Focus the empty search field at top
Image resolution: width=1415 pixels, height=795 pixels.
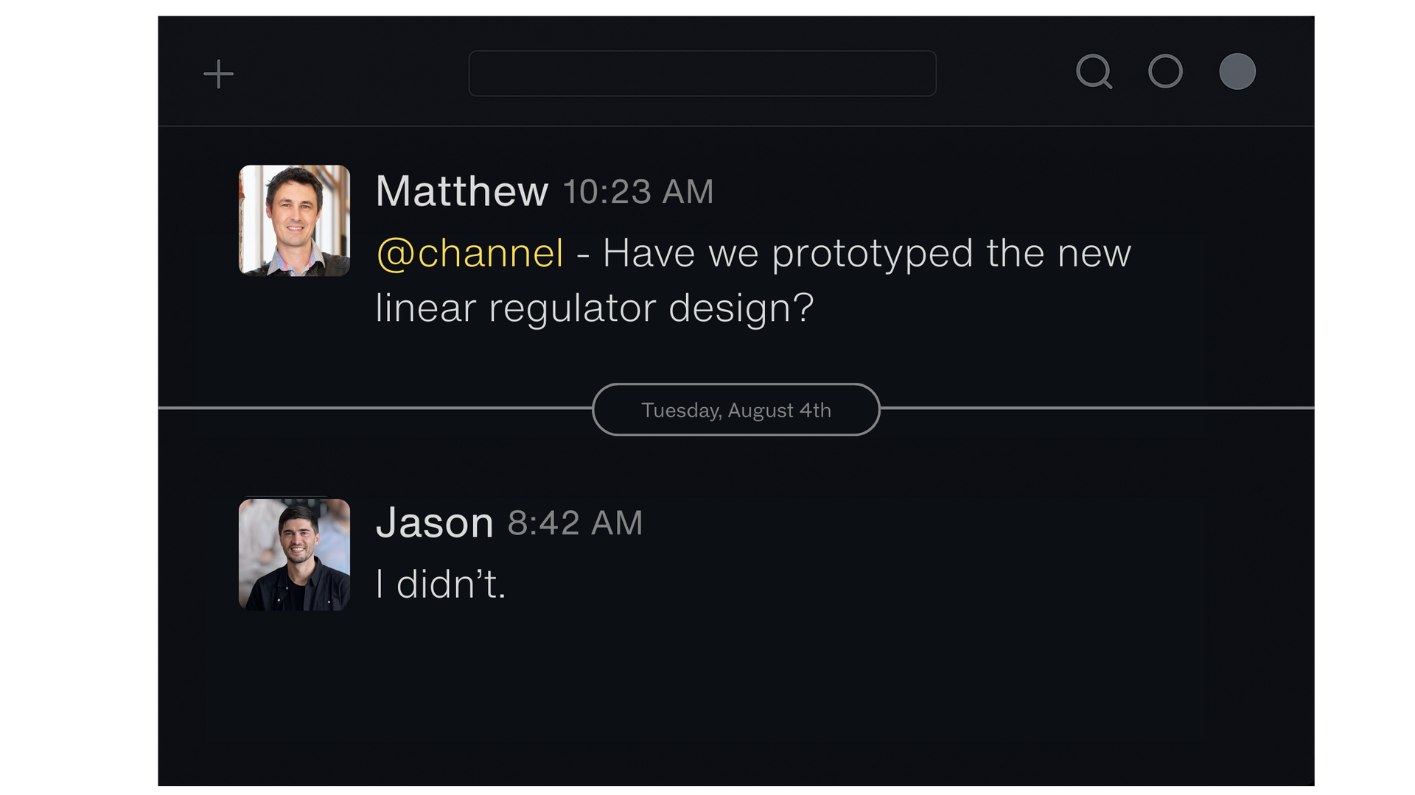(702, 74)
